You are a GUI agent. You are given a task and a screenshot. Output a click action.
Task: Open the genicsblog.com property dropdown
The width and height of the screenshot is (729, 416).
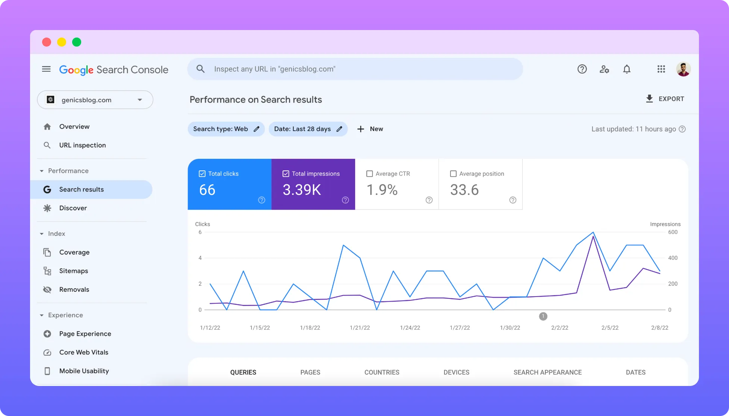pos(95,100)
